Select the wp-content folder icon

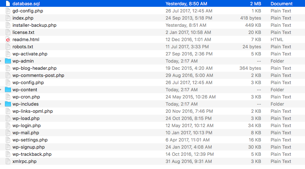[8, 89]
